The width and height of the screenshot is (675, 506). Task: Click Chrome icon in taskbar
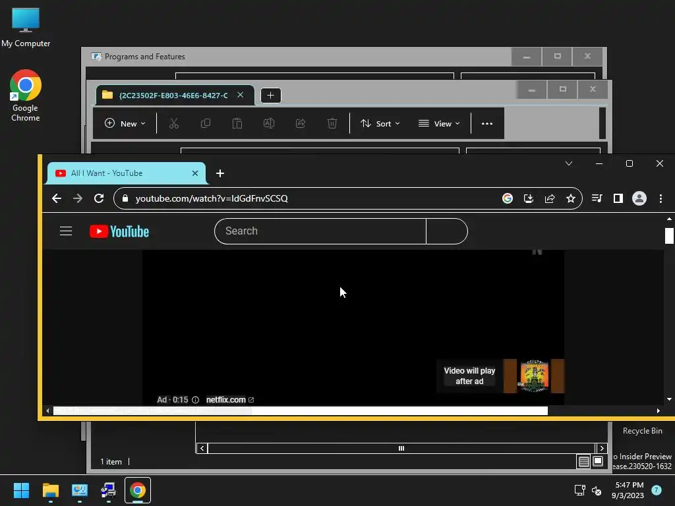(x=138, y=490)
